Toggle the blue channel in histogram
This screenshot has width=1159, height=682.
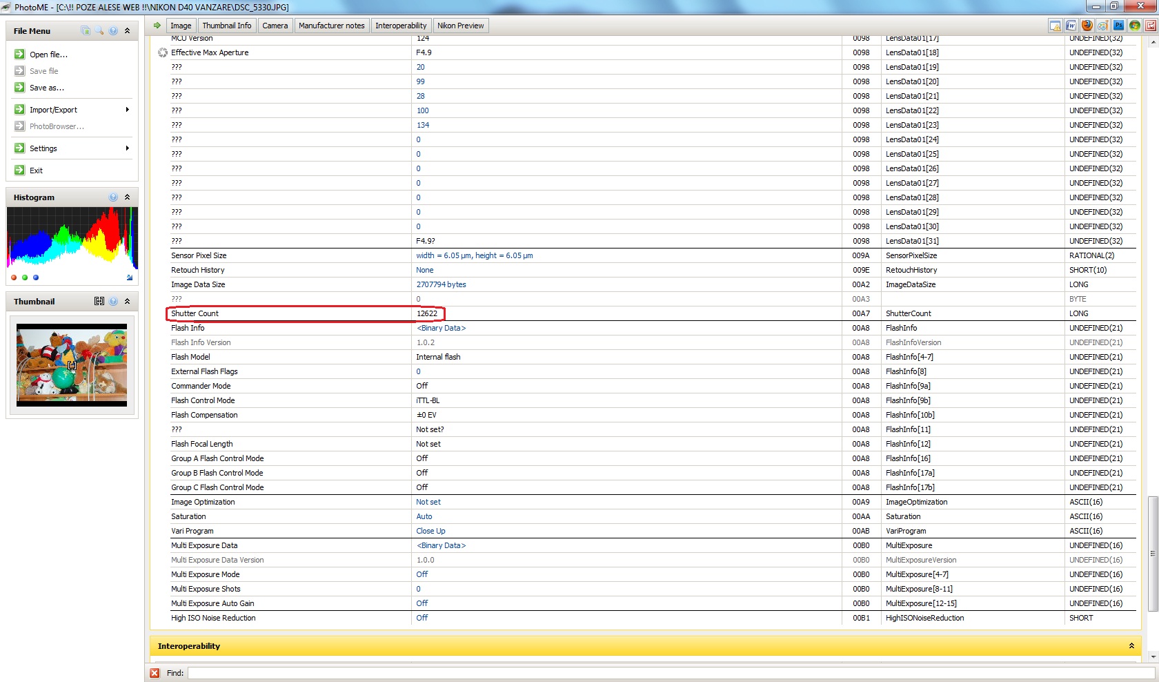click(36, 277)
